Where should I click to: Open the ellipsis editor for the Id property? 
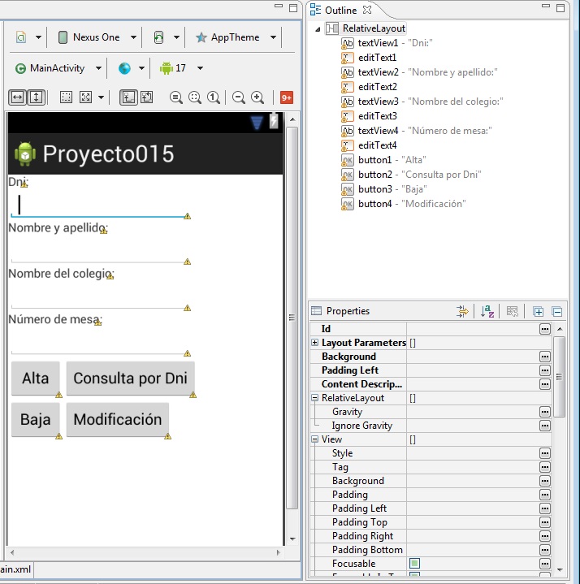[544, 329]
